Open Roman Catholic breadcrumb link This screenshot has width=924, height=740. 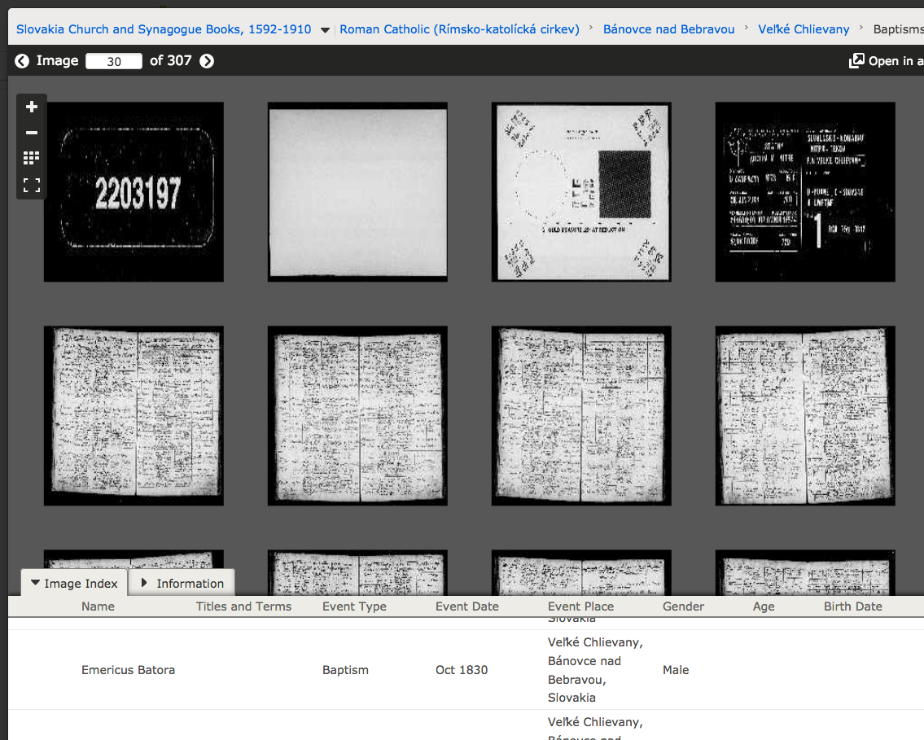460,29
